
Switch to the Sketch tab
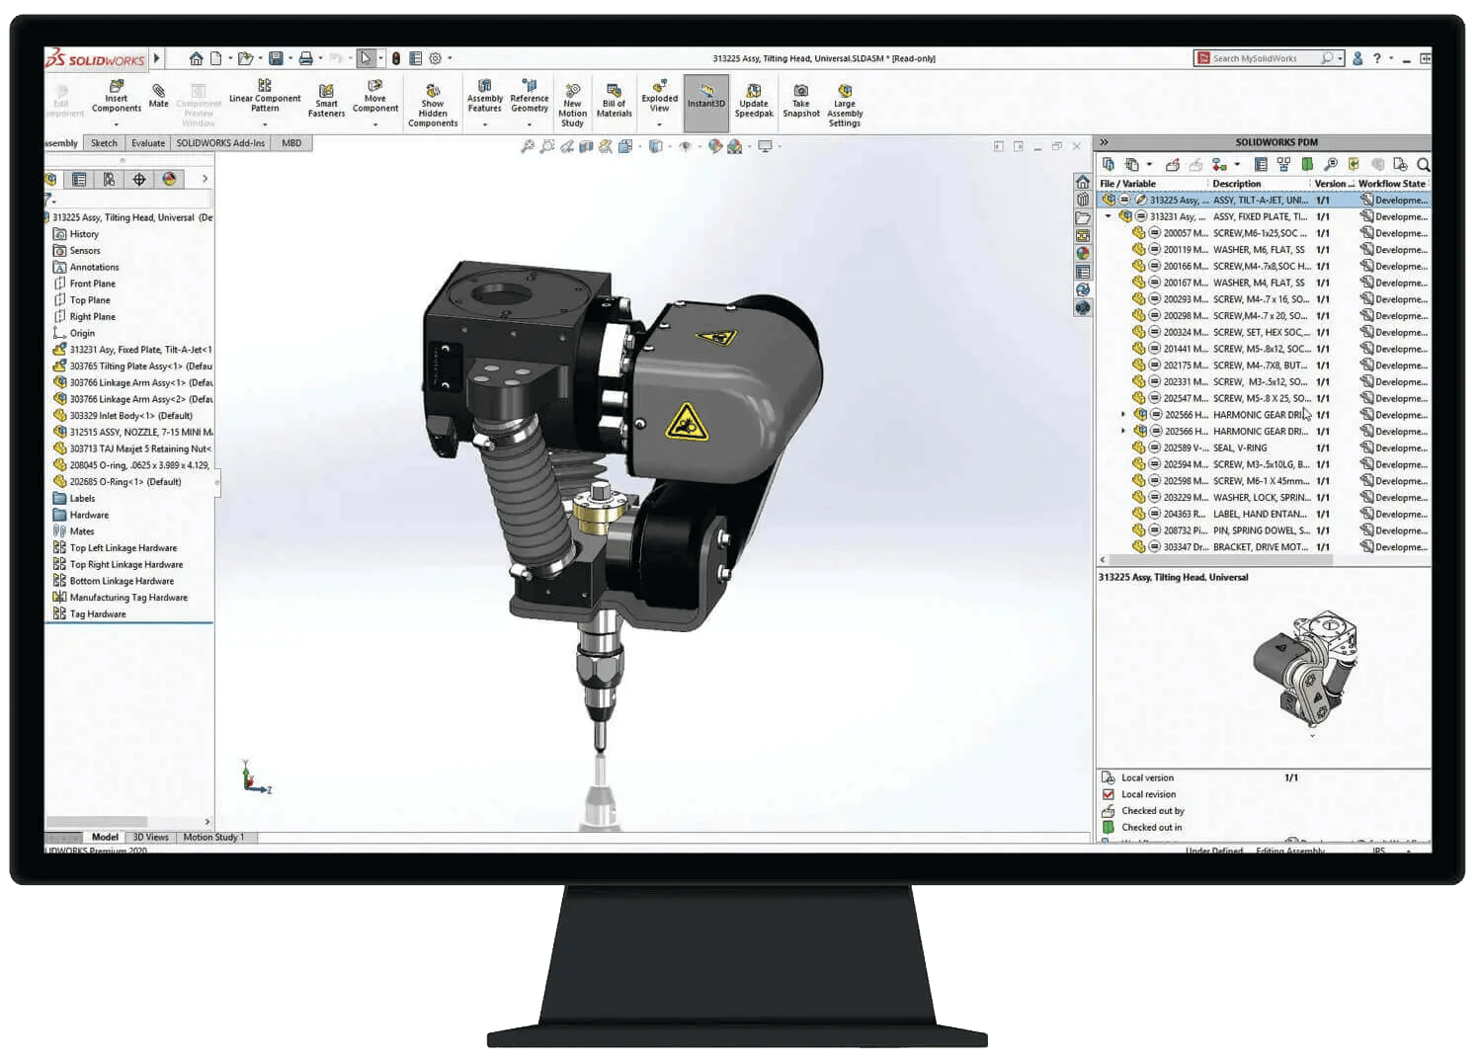[104, 143]
